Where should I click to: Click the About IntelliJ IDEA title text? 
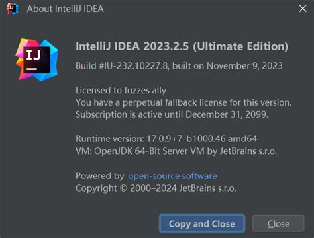click(x=65, y=9)
